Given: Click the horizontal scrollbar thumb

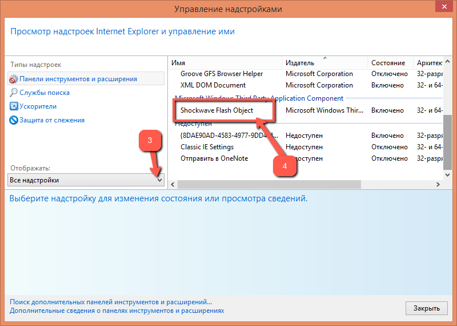Looking at the screenshot, I should click(x=269, y=185).
